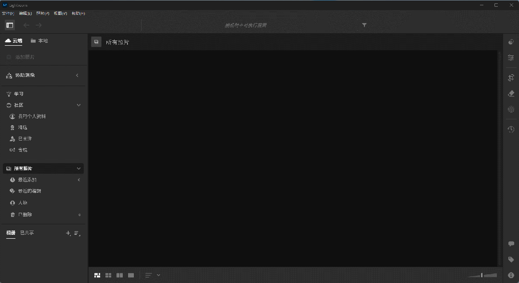The height and width of the screenshot is (283, 519).
Task: Click the plus icon to create album
Action: [x=68, y=233]
